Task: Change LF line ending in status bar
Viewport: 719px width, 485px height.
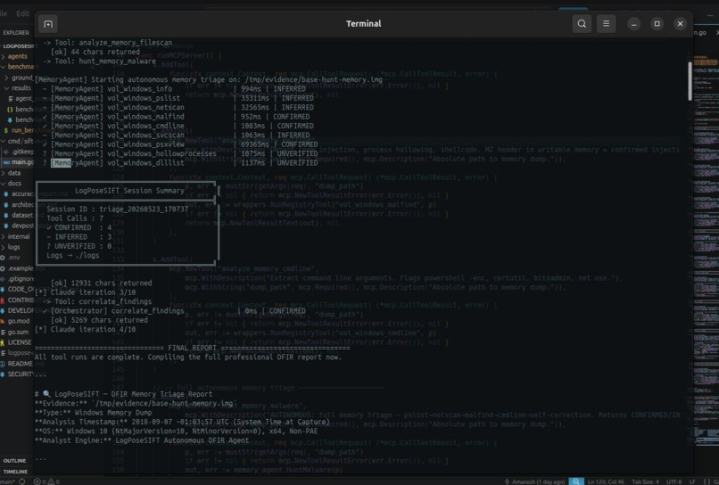Action: point(692,481)
